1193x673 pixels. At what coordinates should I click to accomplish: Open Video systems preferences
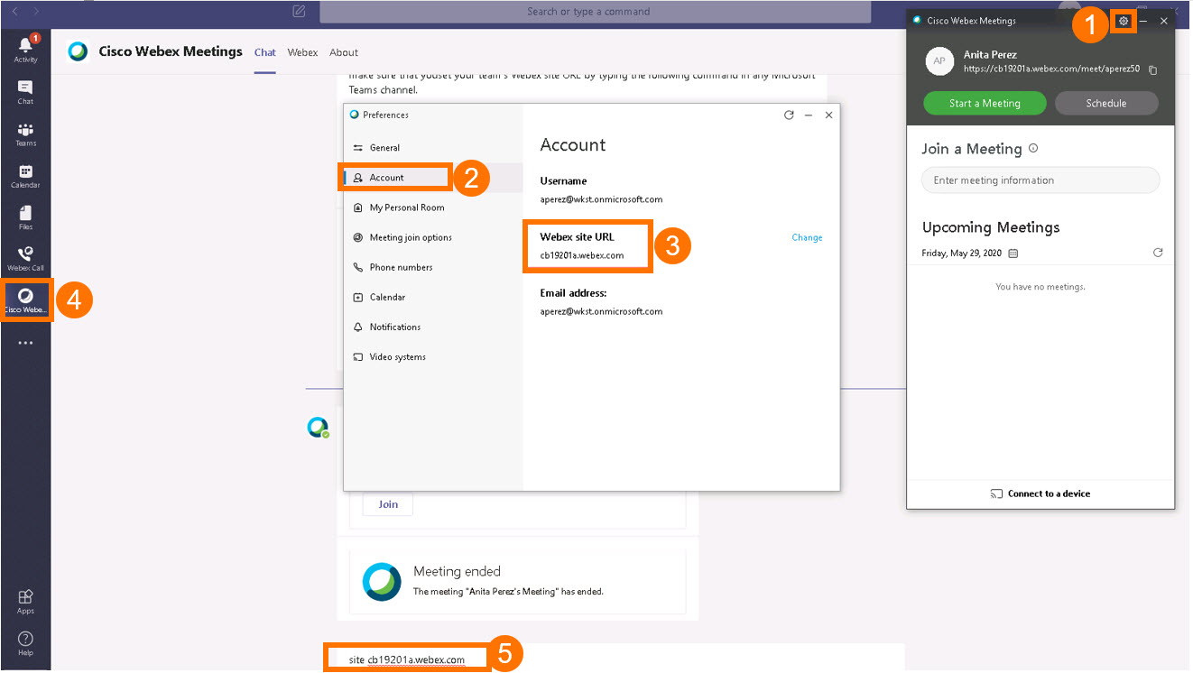pos(433,356)
